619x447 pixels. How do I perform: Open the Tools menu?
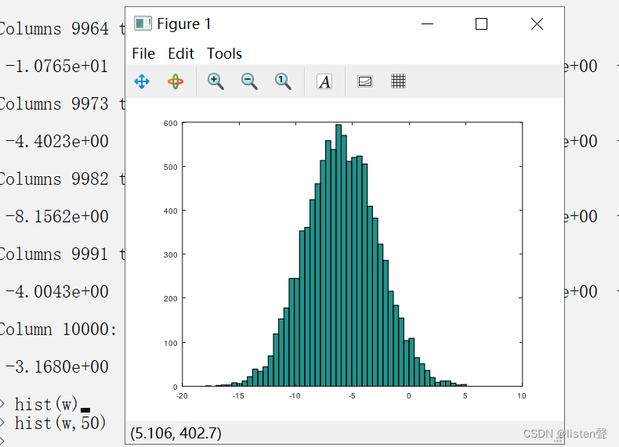(x=224, y=54)
